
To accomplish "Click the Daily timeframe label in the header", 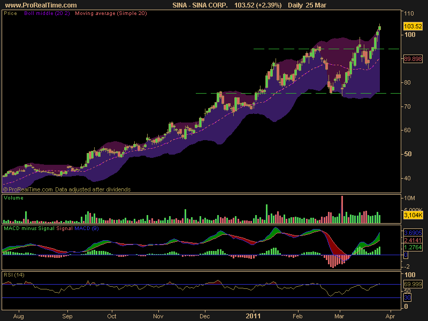I will point(295,5).
